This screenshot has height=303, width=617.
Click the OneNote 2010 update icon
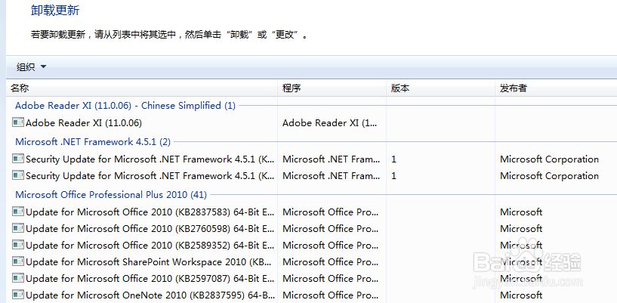(x=18, y=295)
